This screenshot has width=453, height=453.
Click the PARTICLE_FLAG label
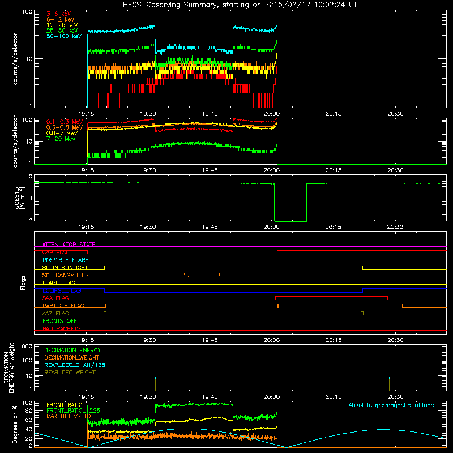coord(63,306)
